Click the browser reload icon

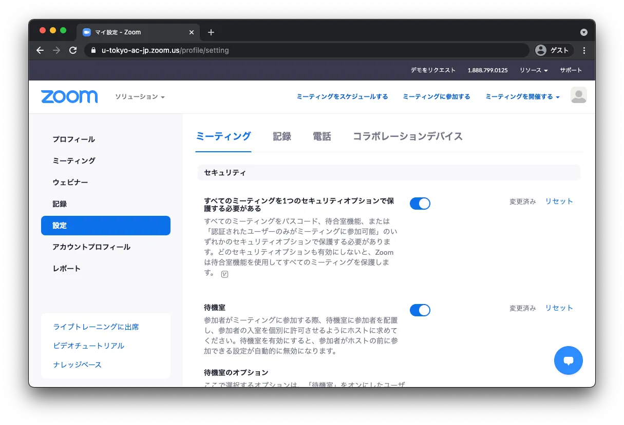click(x=73, y=50)
